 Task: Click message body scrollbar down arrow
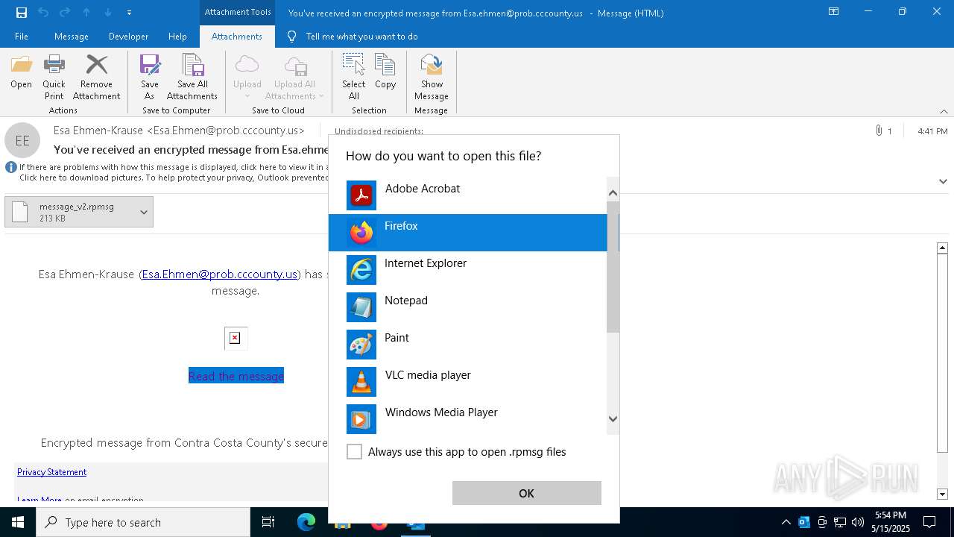942,494
